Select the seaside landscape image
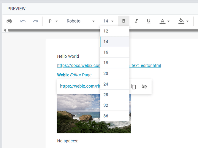 click(78, 114)
